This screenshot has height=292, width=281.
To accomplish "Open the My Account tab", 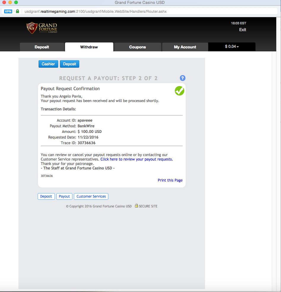I will (185, 47).
